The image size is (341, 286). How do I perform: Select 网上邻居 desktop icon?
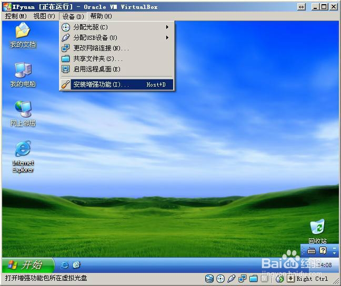pos(23,114)
